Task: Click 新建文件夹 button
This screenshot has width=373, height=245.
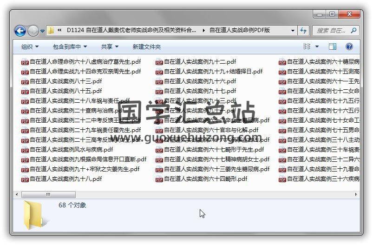Action: (147, 47)
